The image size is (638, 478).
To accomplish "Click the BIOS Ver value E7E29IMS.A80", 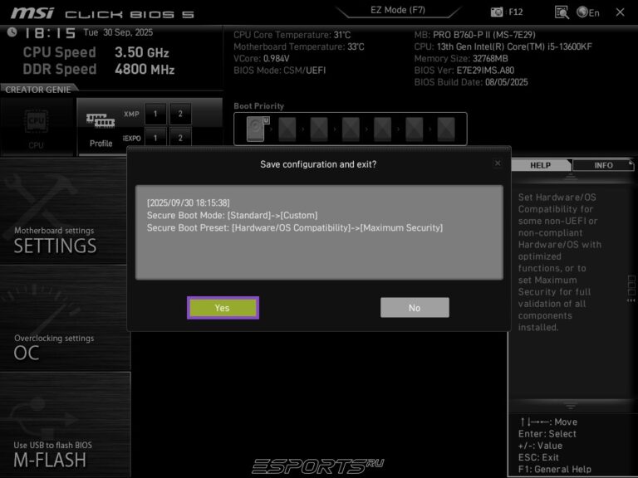I will point(485,71).
